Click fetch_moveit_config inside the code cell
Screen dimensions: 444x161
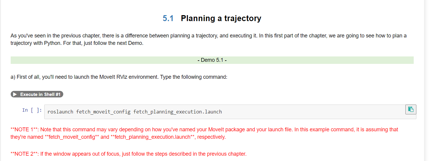coord(103,112)
